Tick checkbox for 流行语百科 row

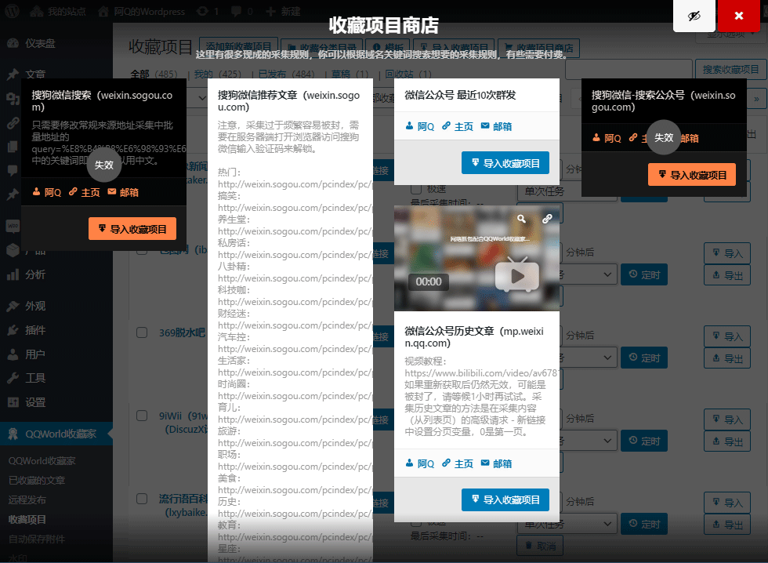coord(142,499)
